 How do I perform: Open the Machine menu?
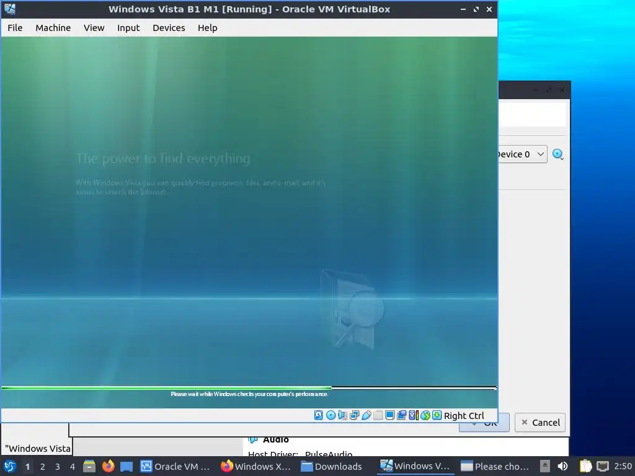(x=53, y=28)
